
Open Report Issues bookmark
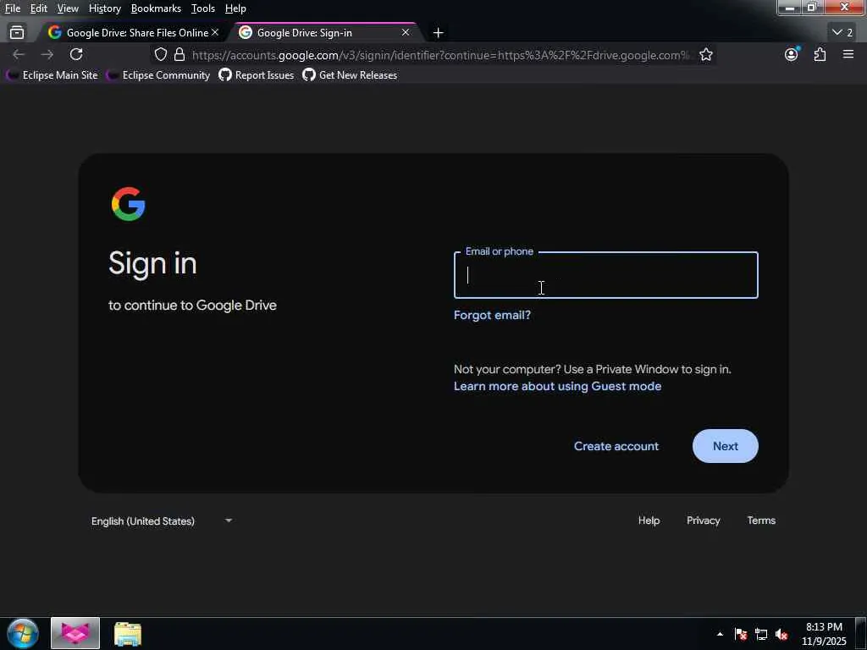click(x=256, y=75)
